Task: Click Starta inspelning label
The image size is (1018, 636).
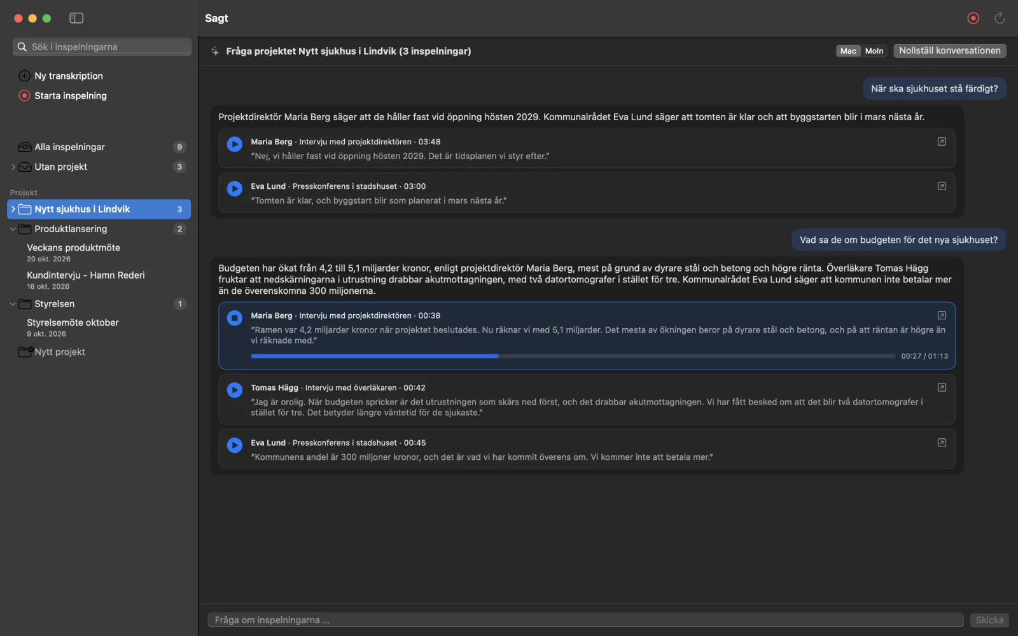Action: (x=71, y=95)
